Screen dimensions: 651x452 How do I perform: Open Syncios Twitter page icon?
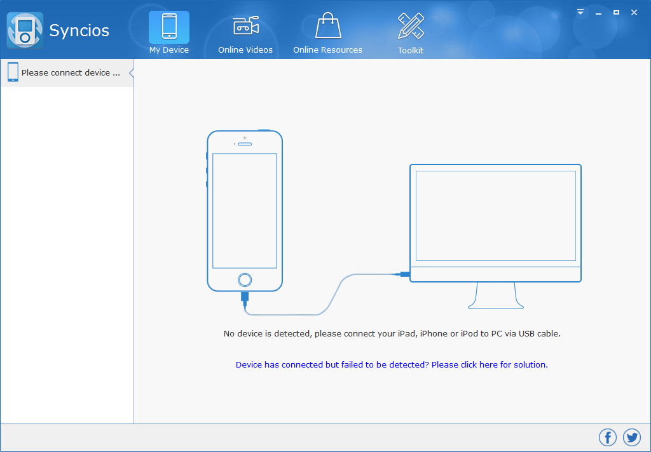pyautogui.click(x=631, y=437)
